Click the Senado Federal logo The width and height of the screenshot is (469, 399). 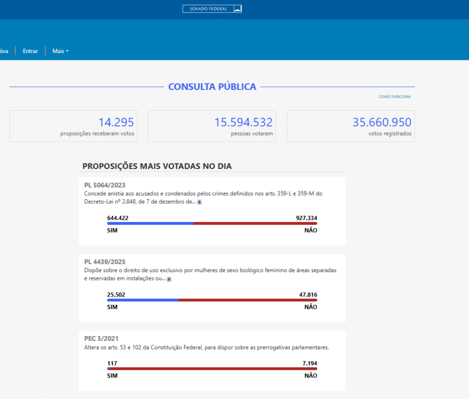click(x=212, y=9)
